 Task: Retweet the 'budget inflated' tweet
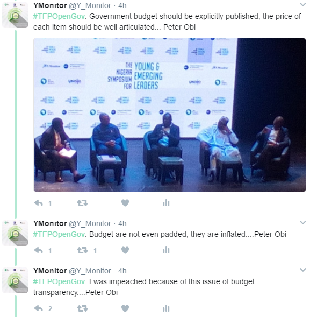(x=82, y=250)
